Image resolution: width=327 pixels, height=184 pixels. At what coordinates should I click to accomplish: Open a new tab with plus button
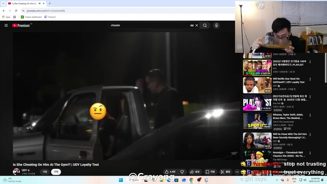tap(50, 4)
